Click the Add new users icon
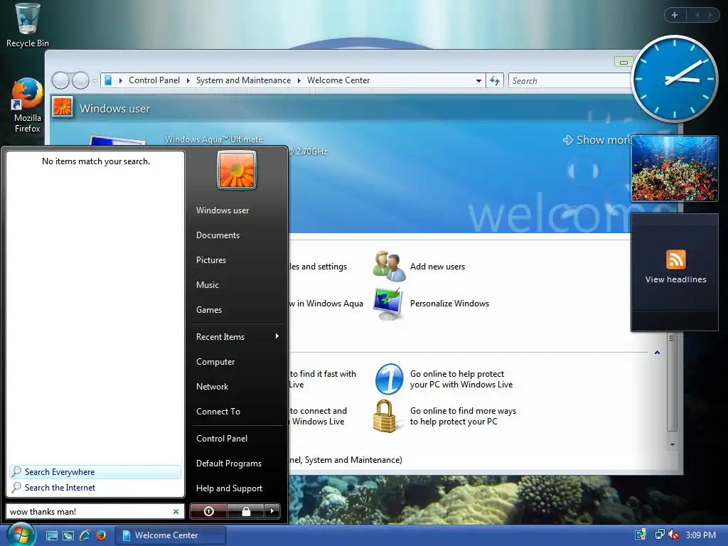 click(389, 266)
